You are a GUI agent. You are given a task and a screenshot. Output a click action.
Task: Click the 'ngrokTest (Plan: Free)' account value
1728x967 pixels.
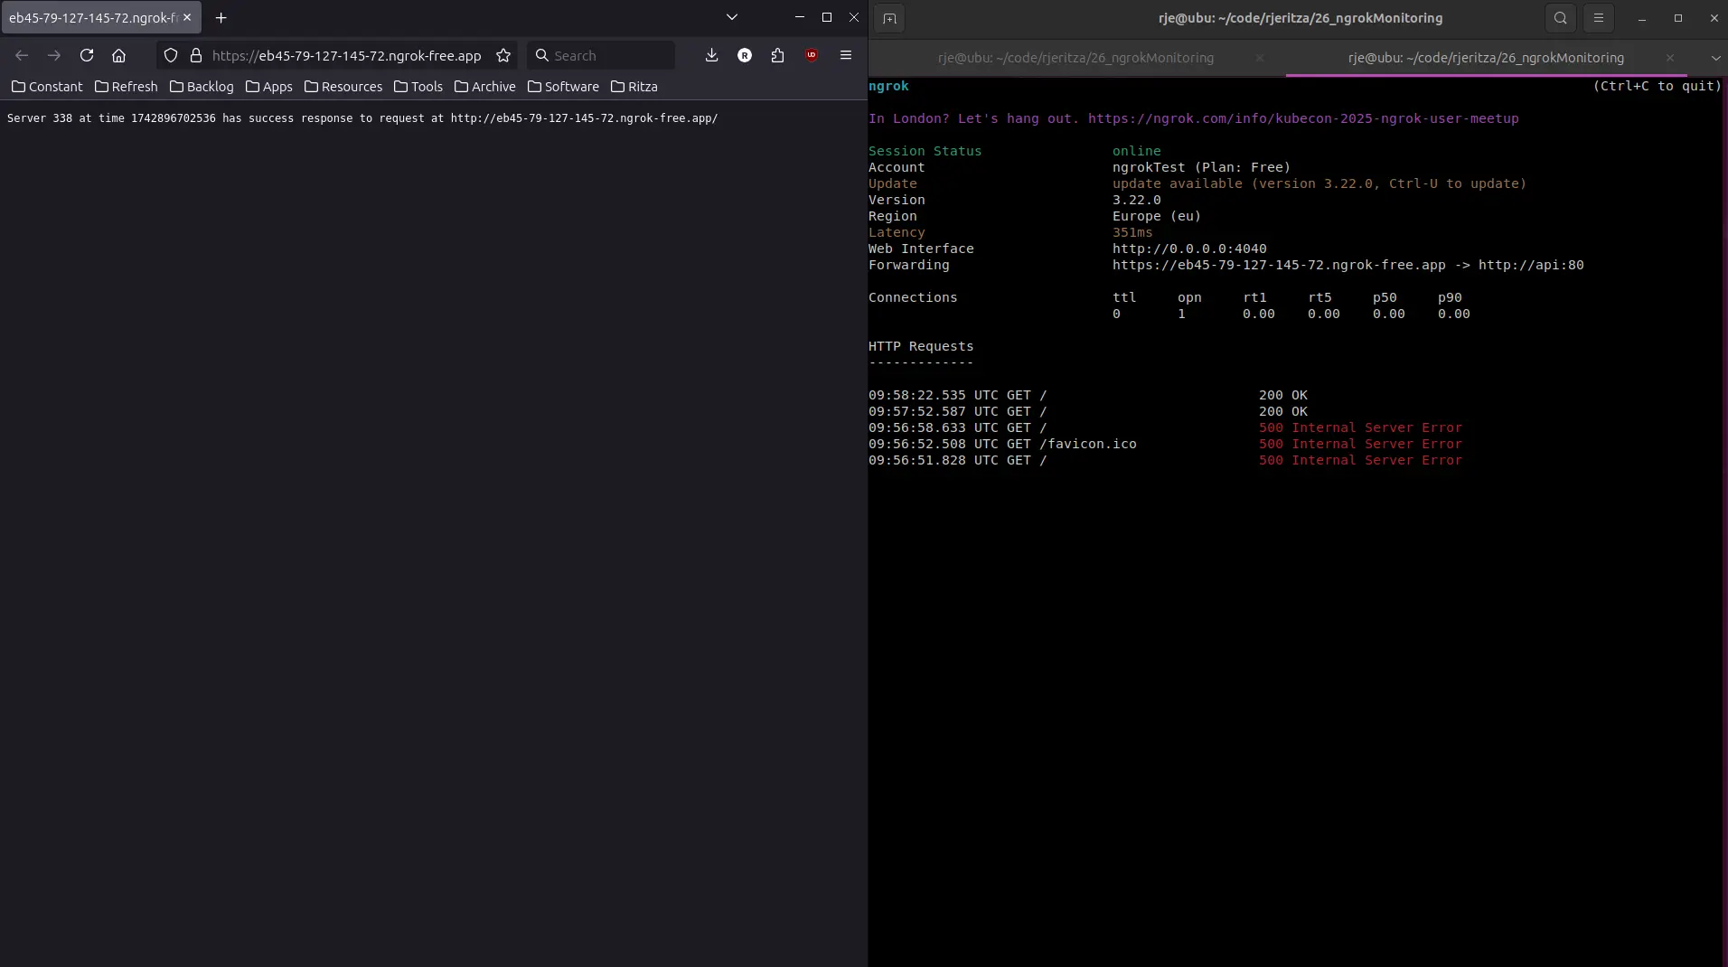1201,167
